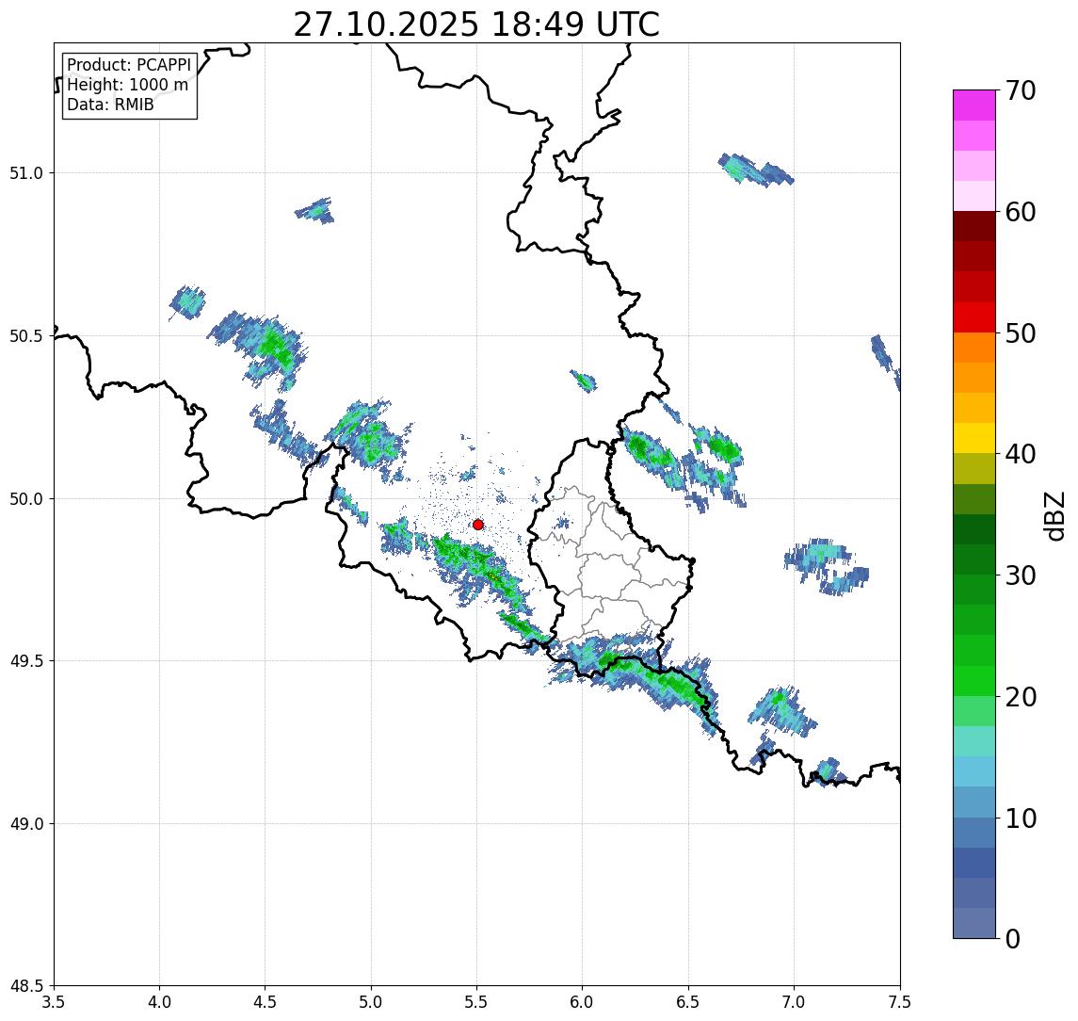Click the latitude axis label 49.0

[26, 823]
